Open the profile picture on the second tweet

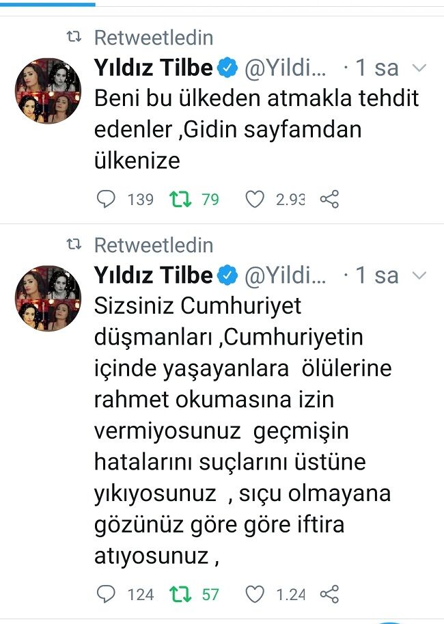48,299
